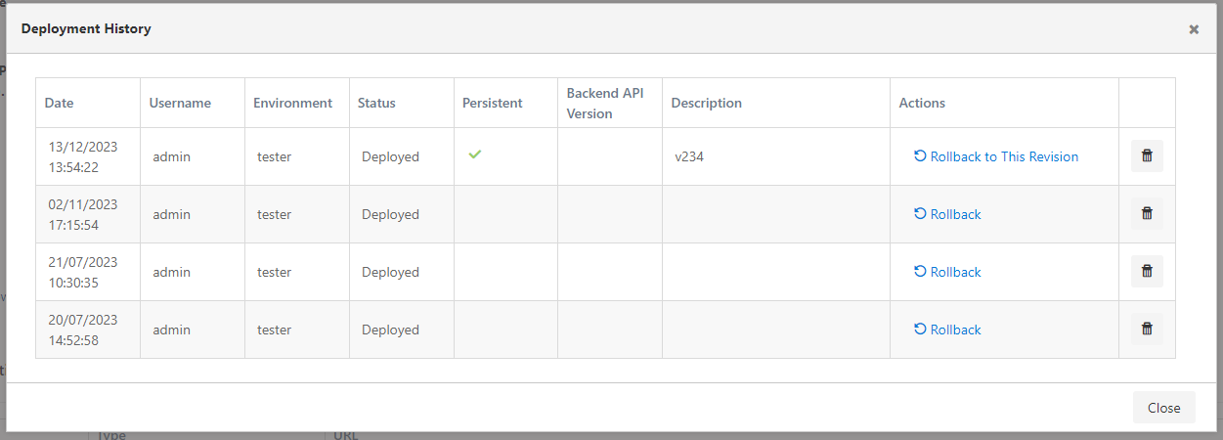Click rollback arrow icon in 13/12/2023 row

[x=920, y=156]
